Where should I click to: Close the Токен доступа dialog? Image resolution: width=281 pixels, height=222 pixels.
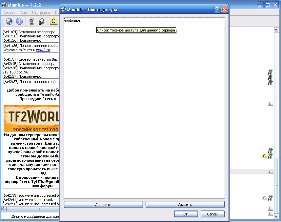pyautogui.click(x=224, y=9)
